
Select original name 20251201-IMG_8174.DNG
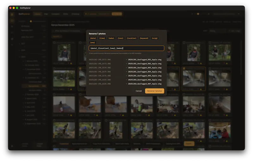coord(100,68)
